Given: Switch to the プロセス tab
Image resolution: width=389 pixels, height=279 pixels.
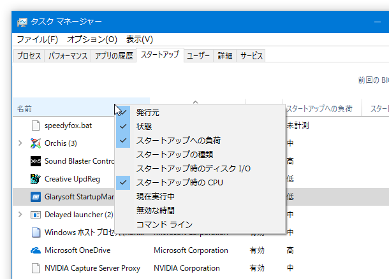Looking at the screenshot, I should pyautogui.click(x=29, y=55).
